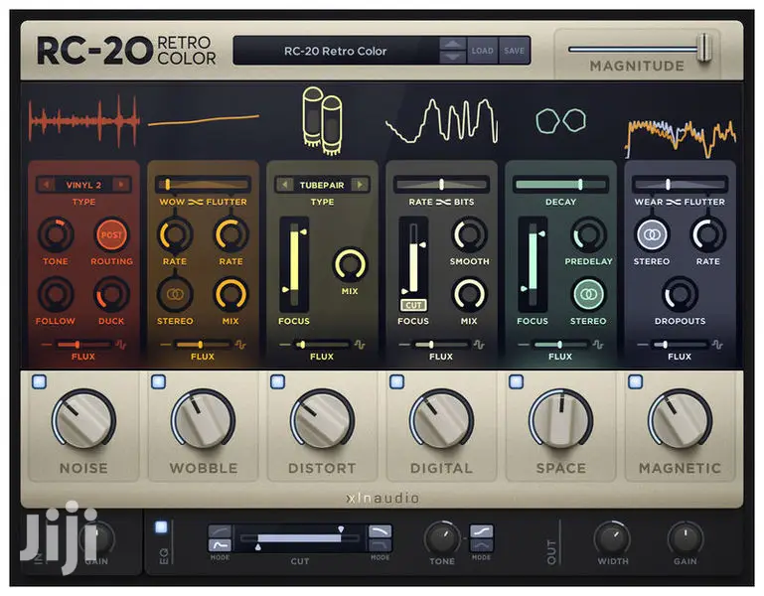
Task: Click the RATE/BITS balance slider in Digital
Action: pyautogui.click(x=441, y=184)
